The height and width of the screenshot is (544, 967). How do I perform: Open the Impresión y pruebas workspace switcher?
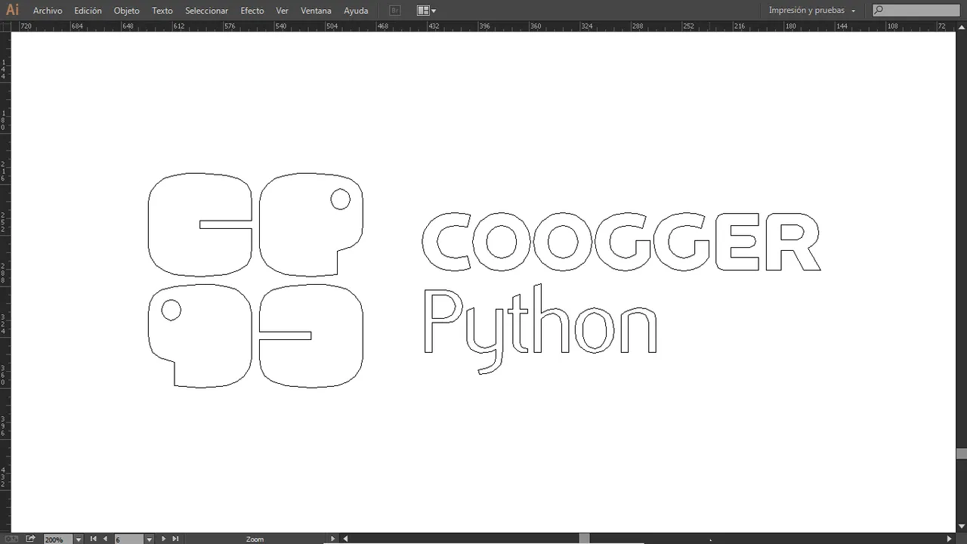(x=813, y=11)
